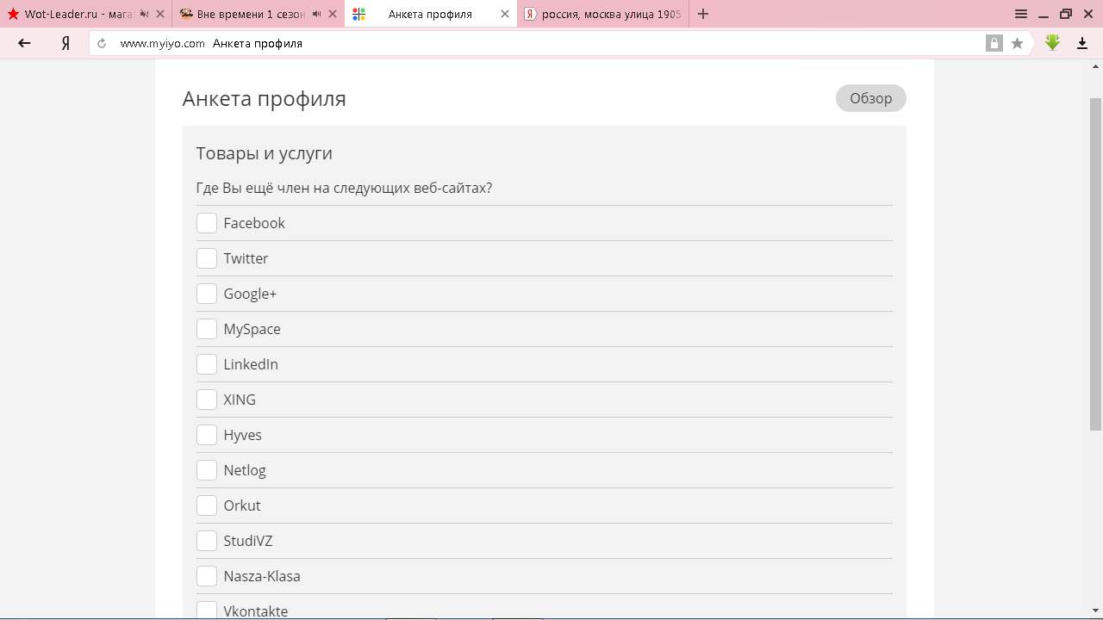The height and width of the screenshot is (620, 1103).
Task: Mute the Wot-Leader.ru tab audio
Action: [x=144, y=14]
